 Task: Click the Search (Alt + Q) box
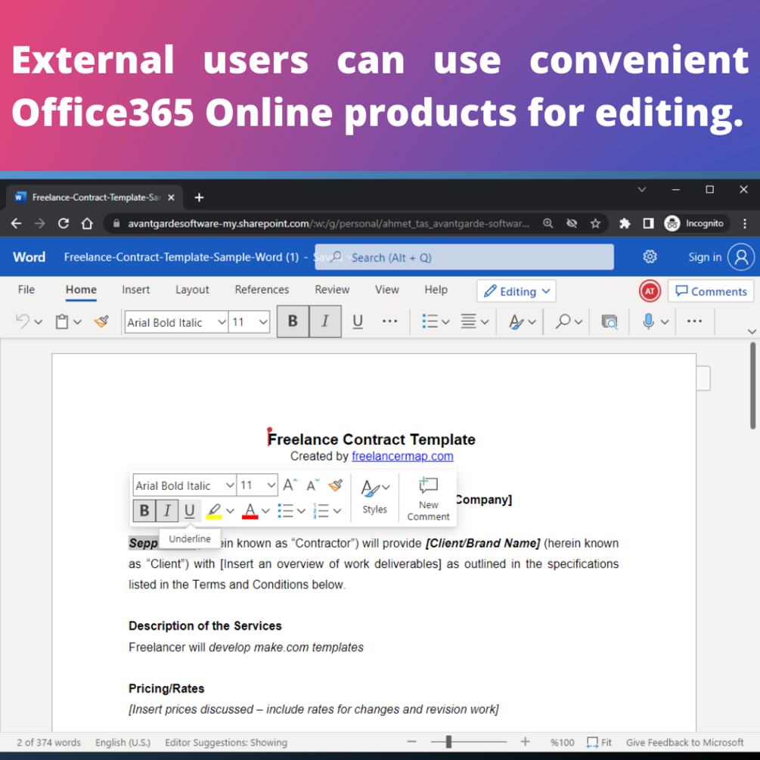464,257
